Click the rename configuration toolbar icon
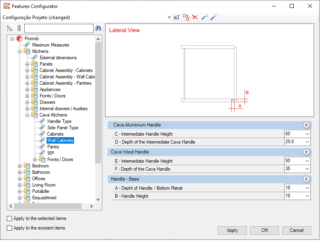322x245 pixels. tap(176, 17)
